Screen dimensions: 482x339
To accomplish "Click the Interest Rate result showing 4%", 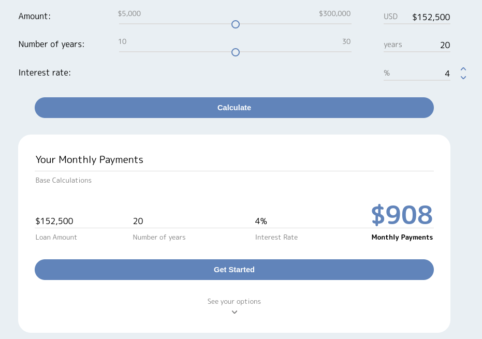I will 261,221.
